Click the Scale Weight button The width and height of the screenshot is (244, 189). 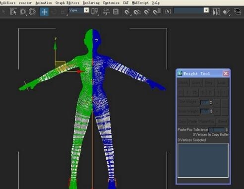coord(188,111)
